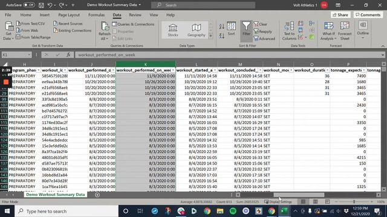387x217 pixels.
Task: Switch to the Home tab
Action: coord(25,15)
